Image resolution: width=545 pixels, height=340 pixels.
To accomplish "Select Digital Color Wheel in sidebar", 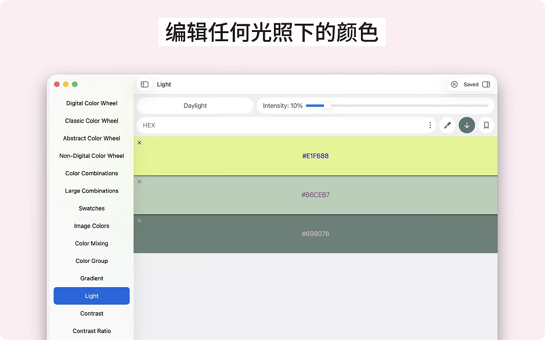I will click(x=92, y=103).
